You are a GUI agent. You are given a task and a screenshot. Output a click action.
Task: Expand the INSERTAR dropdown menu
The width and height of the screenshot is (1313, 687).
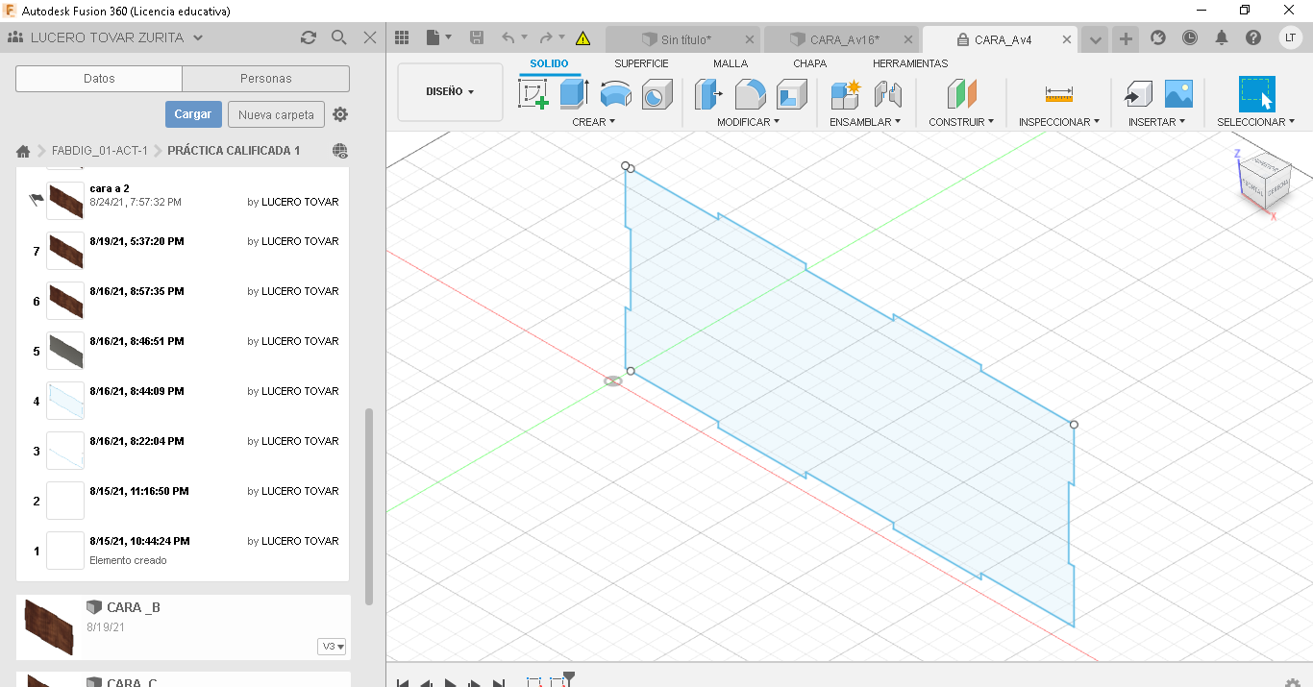1156,122
